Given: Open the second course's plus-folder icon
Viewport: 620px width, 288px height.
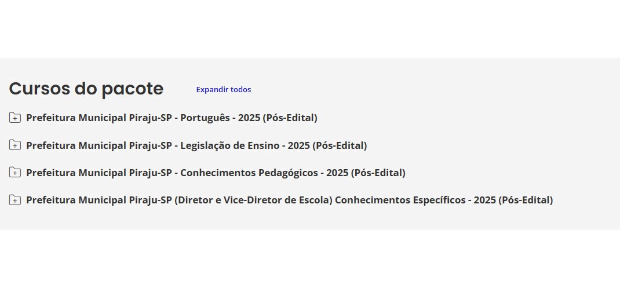Looking at the screenshot, I should tap(15, 145).
